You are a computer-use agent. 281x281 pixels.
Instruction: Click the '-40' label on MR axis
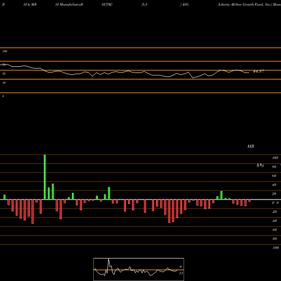tap(274, 221)
